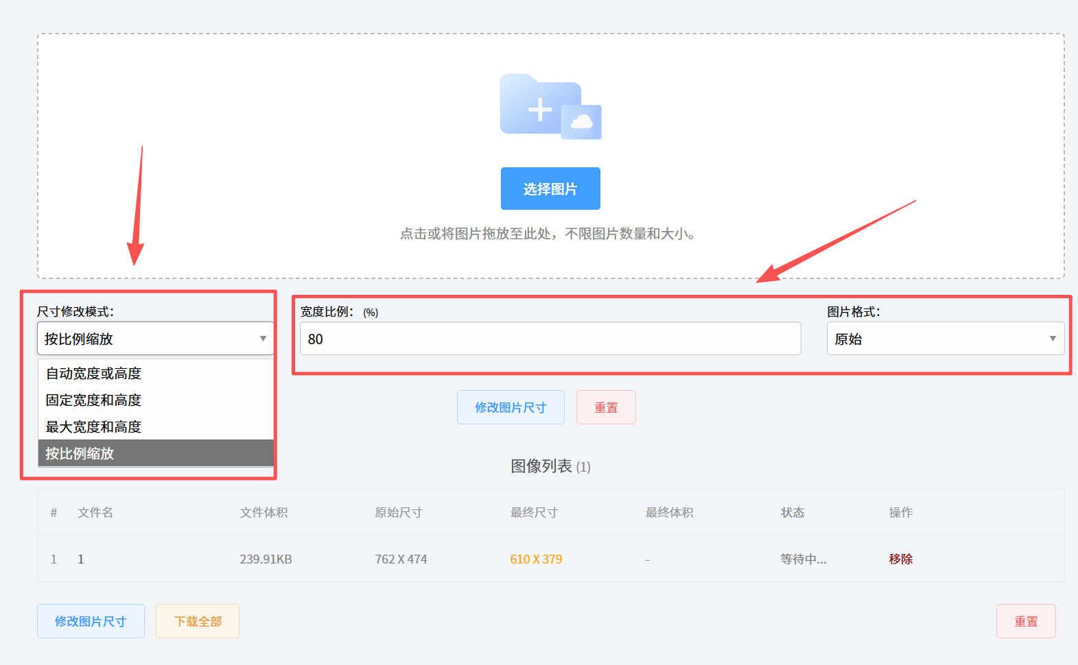1078x665 pixels.
Task: Open the 图片格式 dropdown
Action: click(x=946, y=339)
